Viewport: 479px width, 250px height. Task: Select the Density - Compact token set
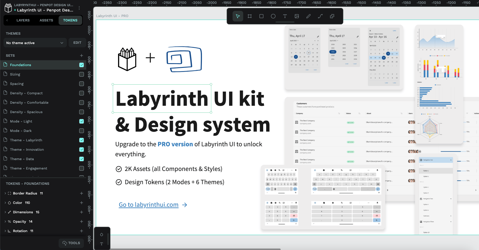point(43,93)
